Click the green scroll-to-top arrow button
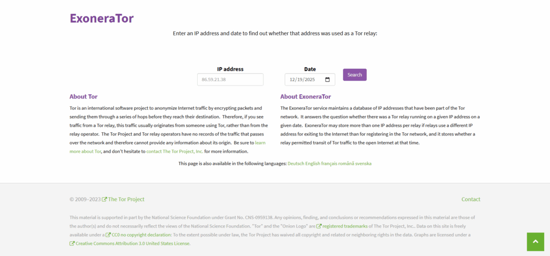550x256 pixels. [535, 241]
